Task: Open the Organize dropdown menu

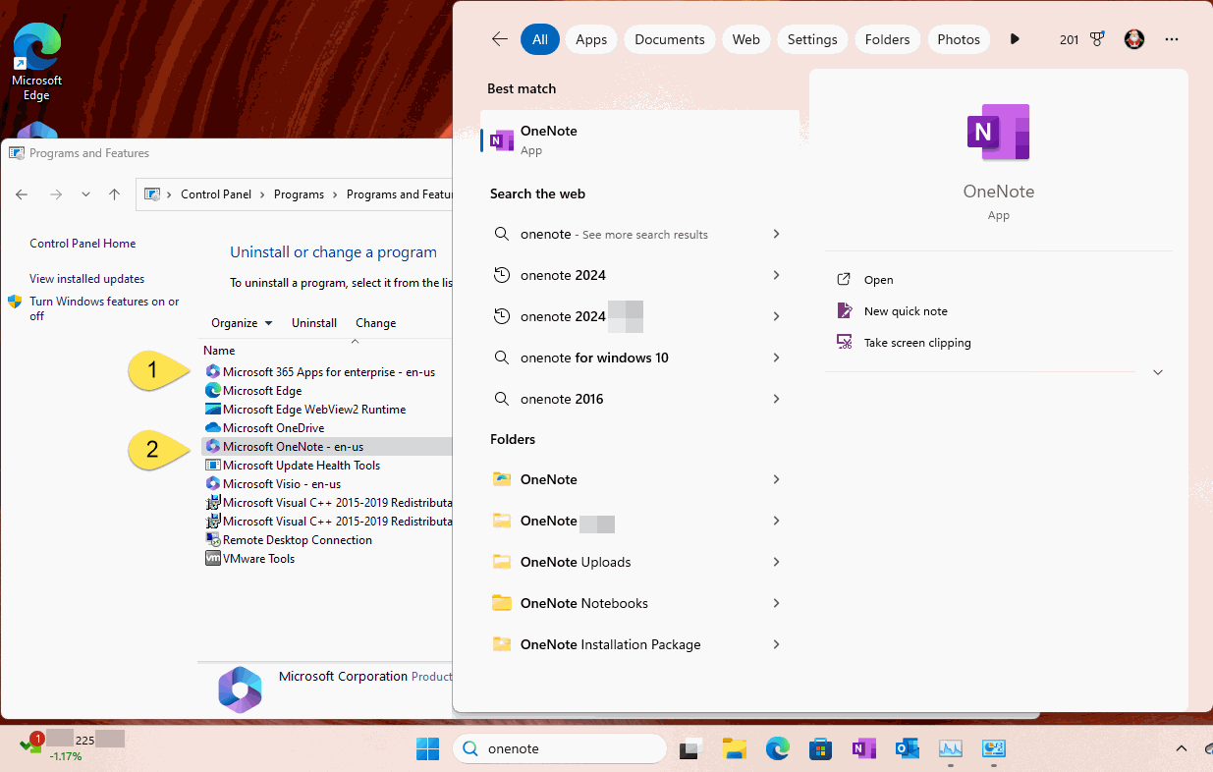Action: point(242,322)
